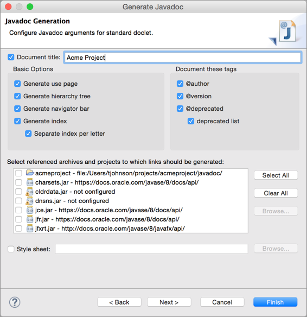Click Select All button
Viewport: 307px width, 317px height.
point(276,175)
